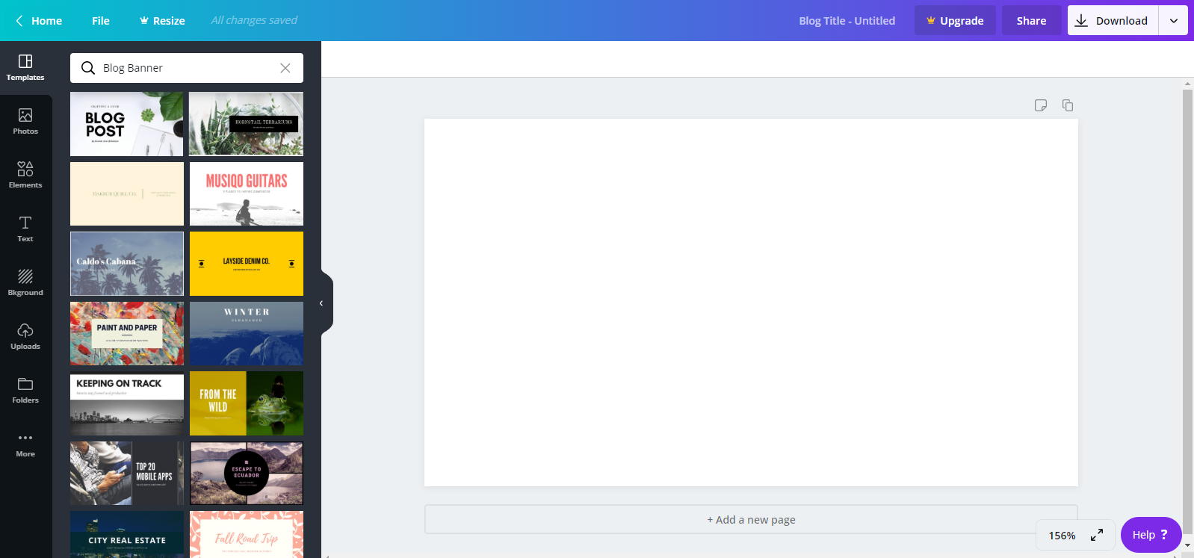Click the scrollbar up arrow

[x=1188, y=83]
